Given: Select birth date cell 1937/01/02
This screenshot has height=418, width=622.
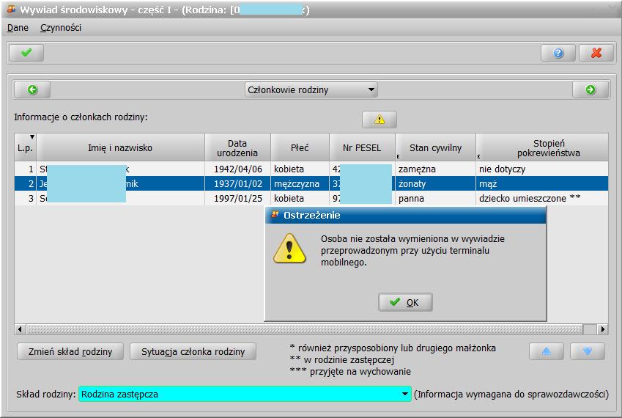Looking at the screenshot, I should coord(237,184).
